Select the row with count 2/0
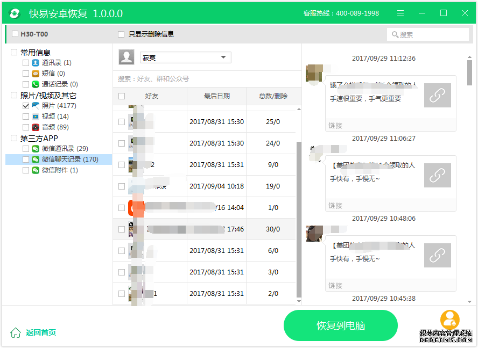 [x=204, y=294]
